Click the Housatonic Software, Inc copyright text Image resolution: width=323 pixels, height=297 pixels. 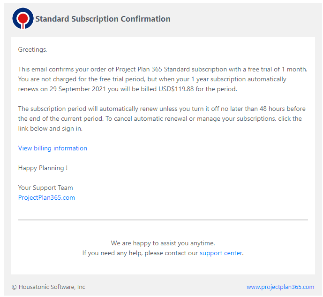(x=48, y=287)
